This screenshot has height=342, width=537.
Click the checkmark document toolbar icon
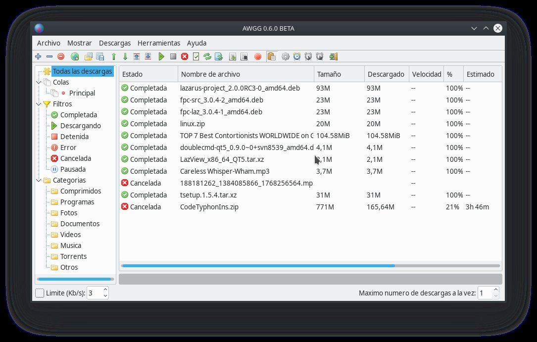click(x=196, y=56)
